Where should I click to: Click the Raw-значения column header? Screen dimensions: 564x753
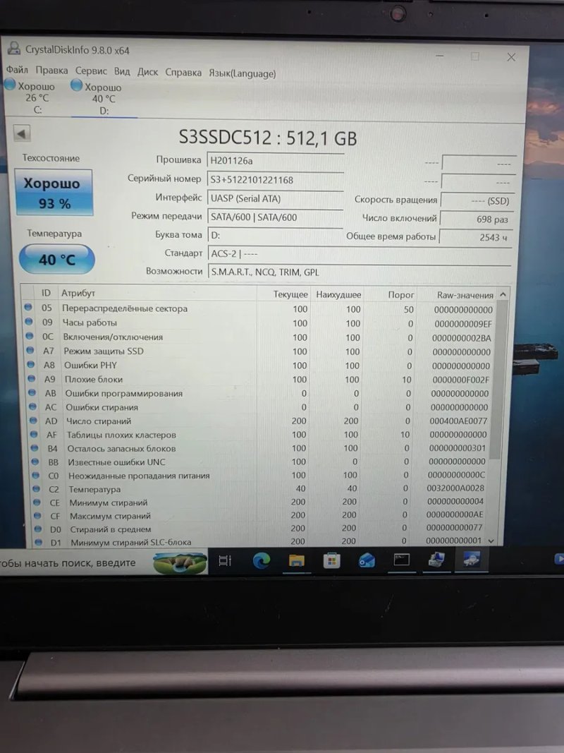[x=465, y=295]
